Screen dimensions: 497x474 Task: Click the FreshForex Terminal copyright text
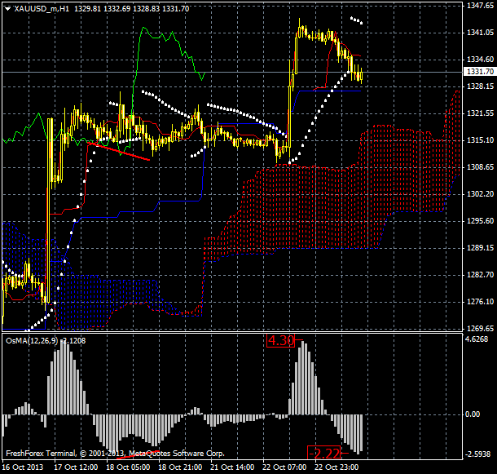click(114, 453)
